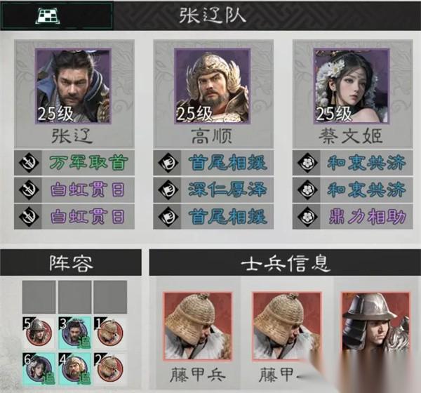Screen dimensions: 421x393
Task: Open 高顺 hero portrait
Action: [x=212, y=86]
